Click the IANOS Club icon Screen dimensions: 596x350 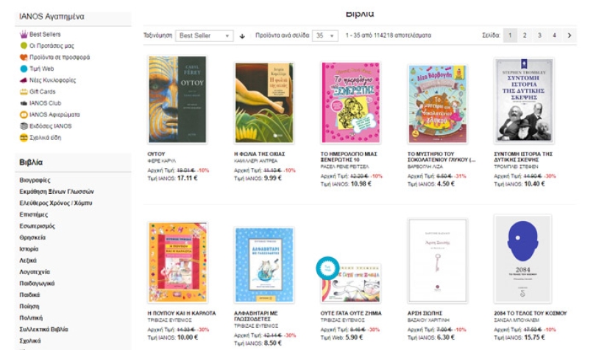tap(24, 103)
